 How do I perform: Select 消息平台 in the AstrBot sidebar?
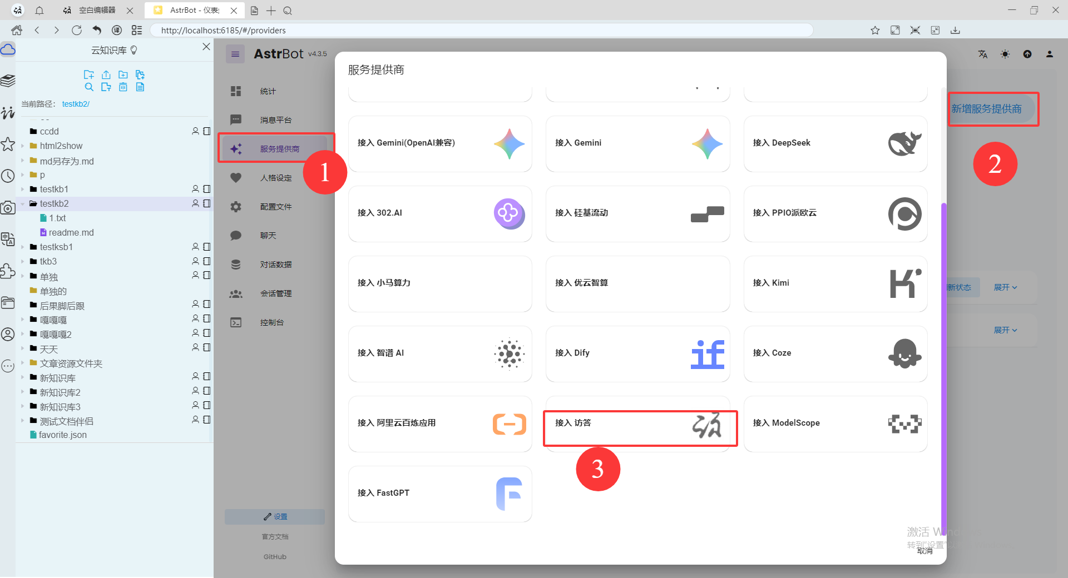click(275, 119)
